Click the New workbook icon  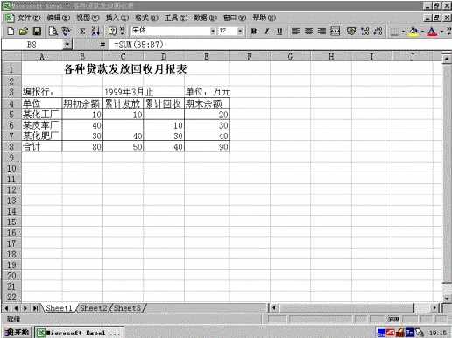coord(11,31)
